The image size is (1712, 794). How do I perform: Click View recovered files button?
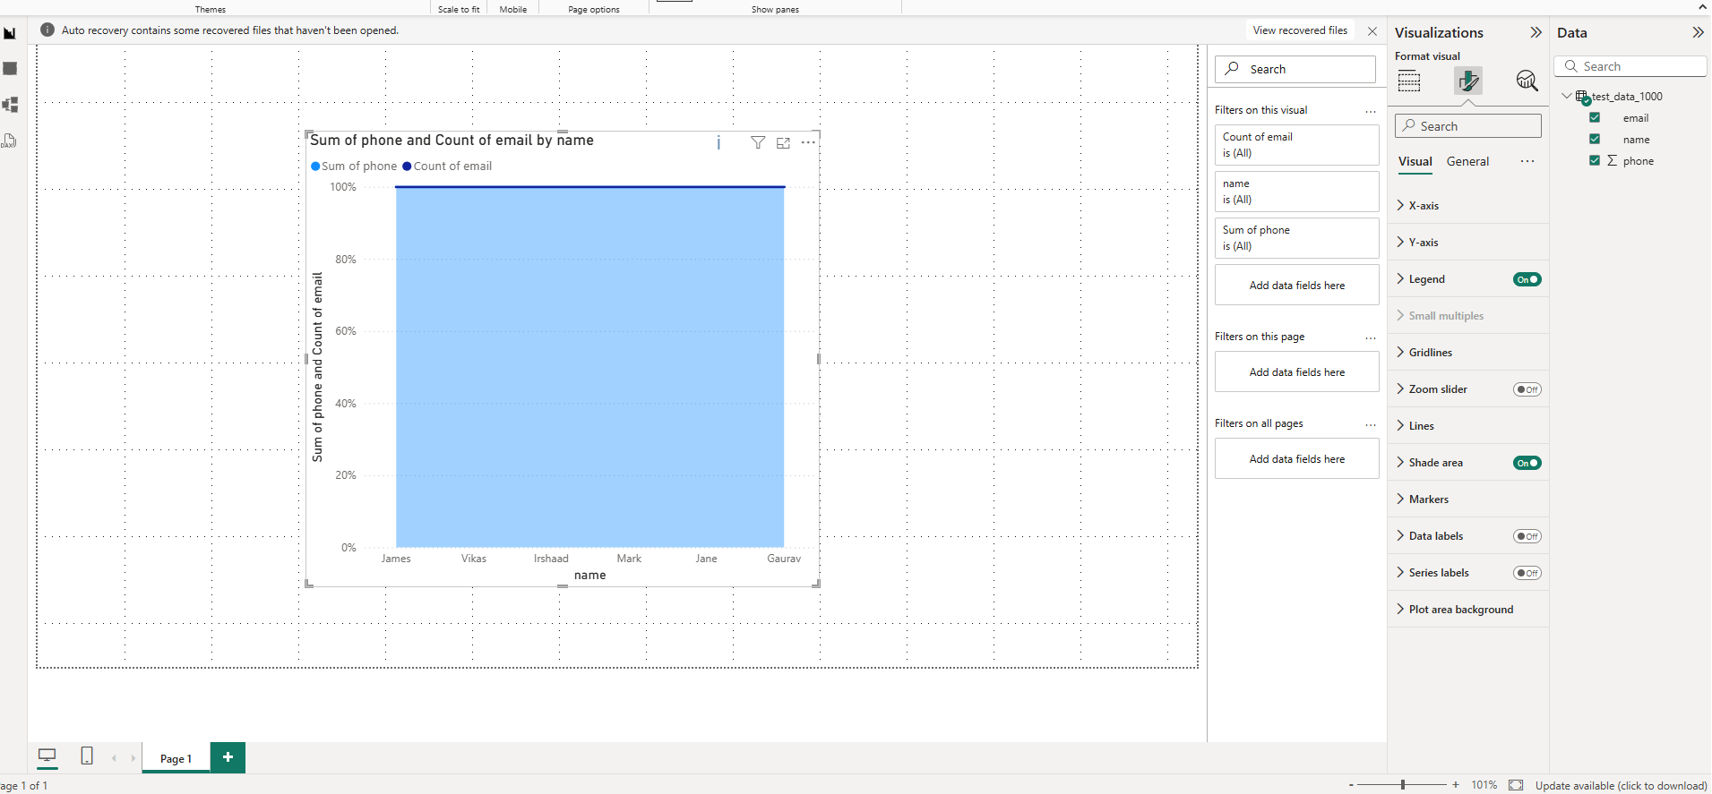pos(1300,30)
